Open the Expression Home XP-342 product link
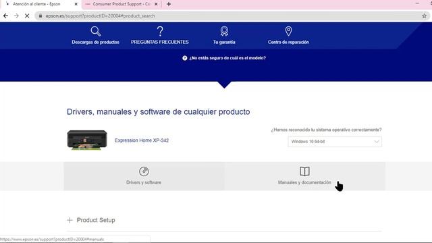 pyautogui.click(x=142, y=140)
